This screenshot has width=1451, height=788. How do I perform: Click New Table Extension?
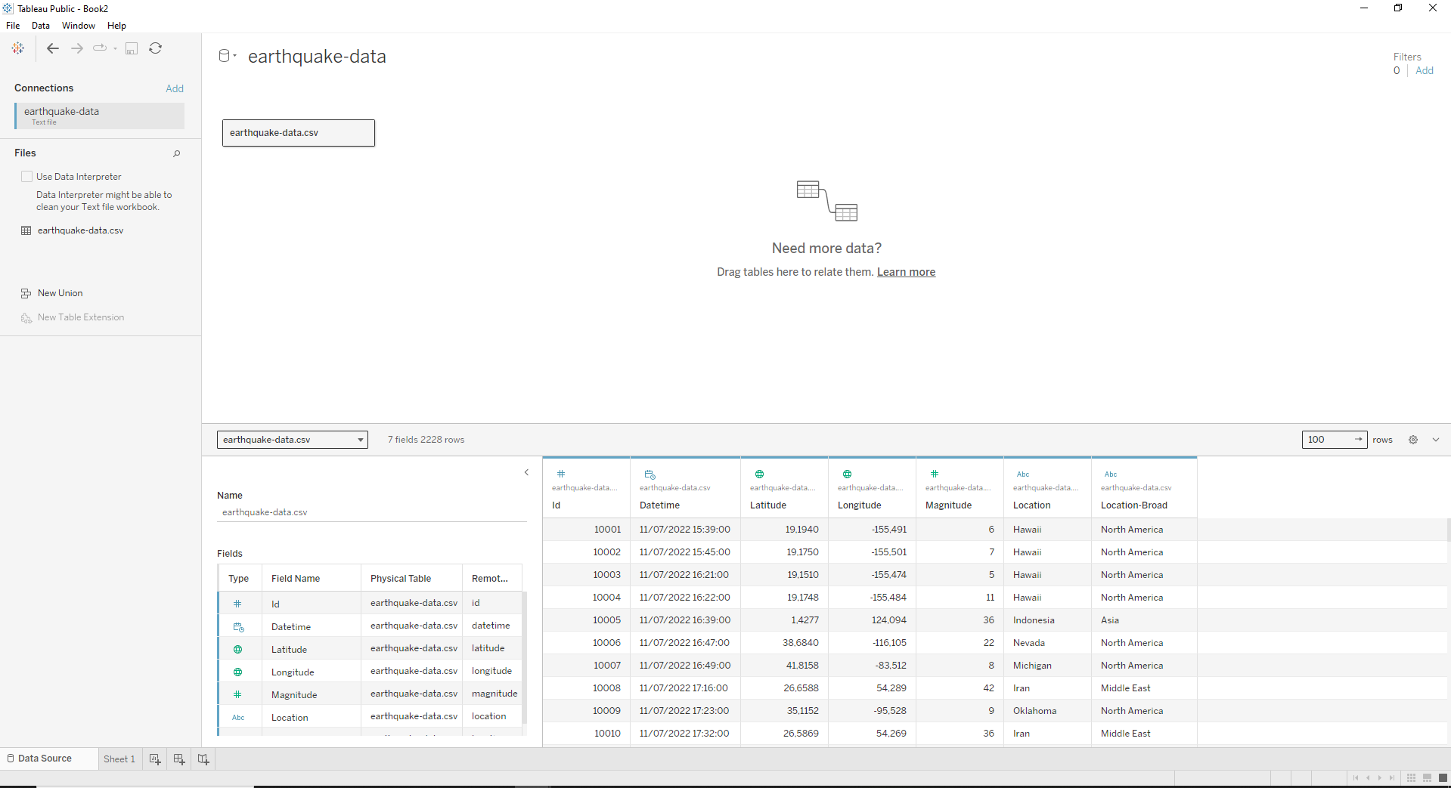(81, 317)
